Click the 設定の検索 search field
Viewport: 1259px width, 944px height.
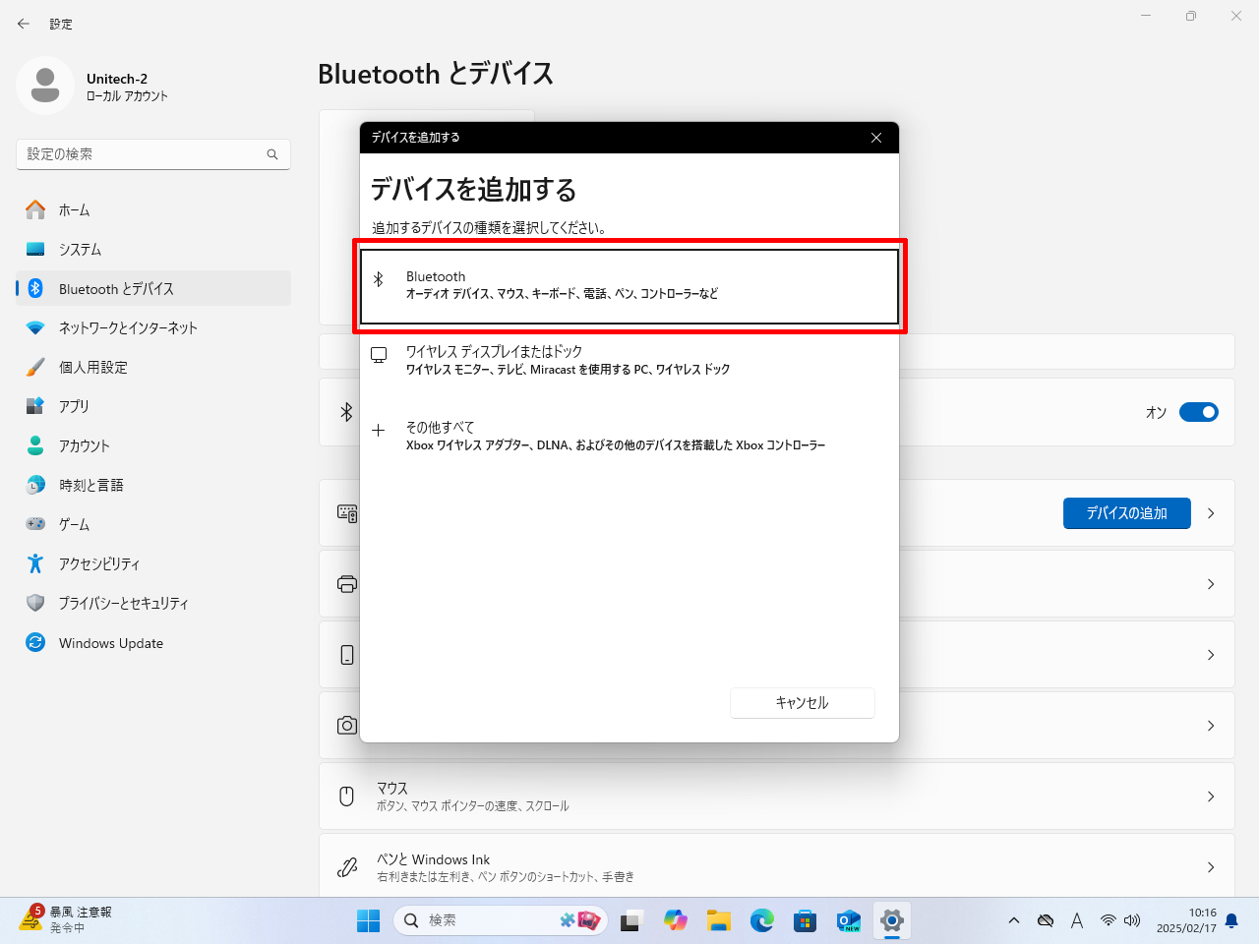[153, 154]
